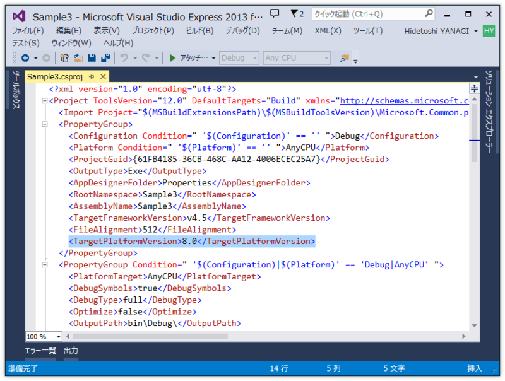Open the プロジェクト(P) menu

153,31
